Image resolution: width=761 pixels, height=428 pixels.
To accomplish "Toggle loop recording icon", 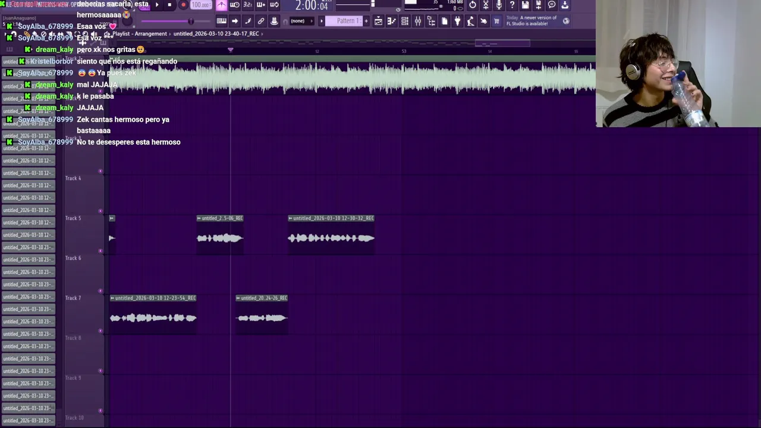I will point(274,5).
